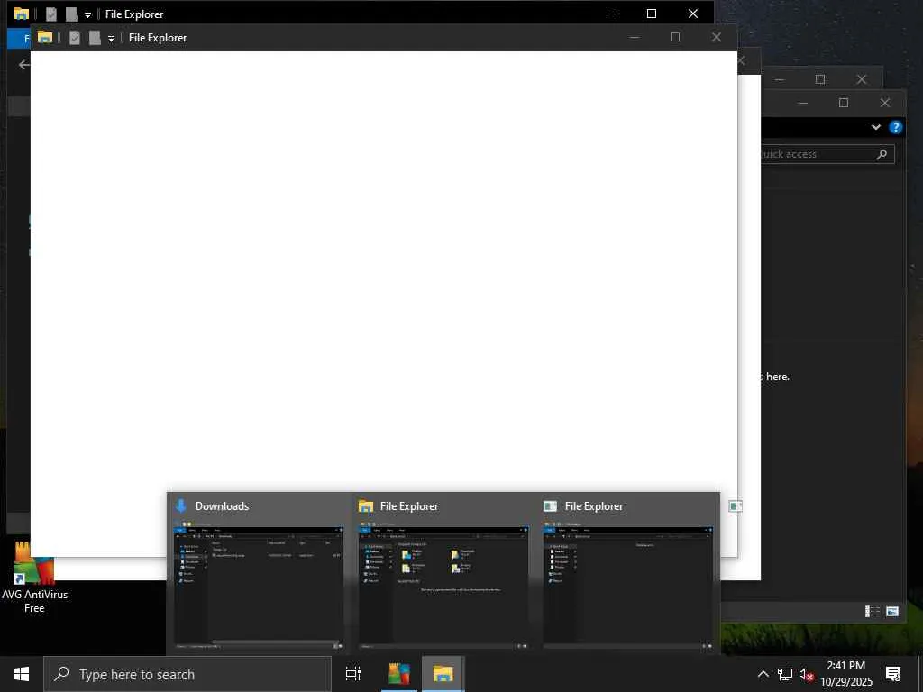Switch to large icons view in right window status bar
This screenshot has height=692, width=923.
[x=892, y=612]
